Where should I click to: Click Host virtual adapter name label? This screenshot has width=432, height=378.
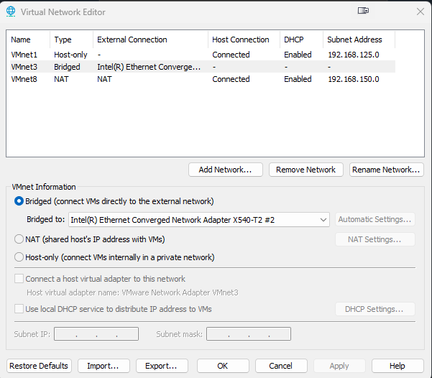[132, 292]
